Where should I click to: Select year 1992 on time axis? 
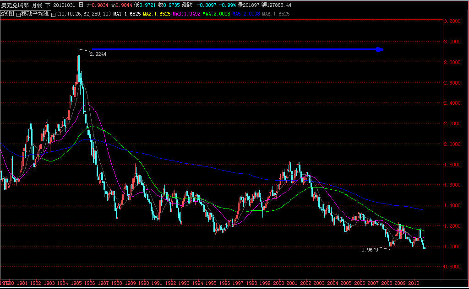(x=170, y=283)
